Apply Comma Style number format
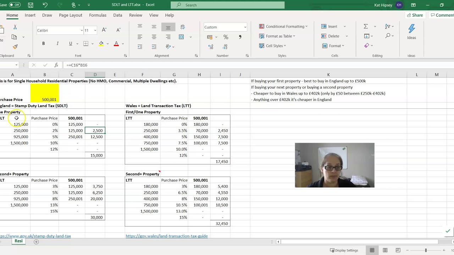Screen dimensions: 454x255 click(240, 37)
